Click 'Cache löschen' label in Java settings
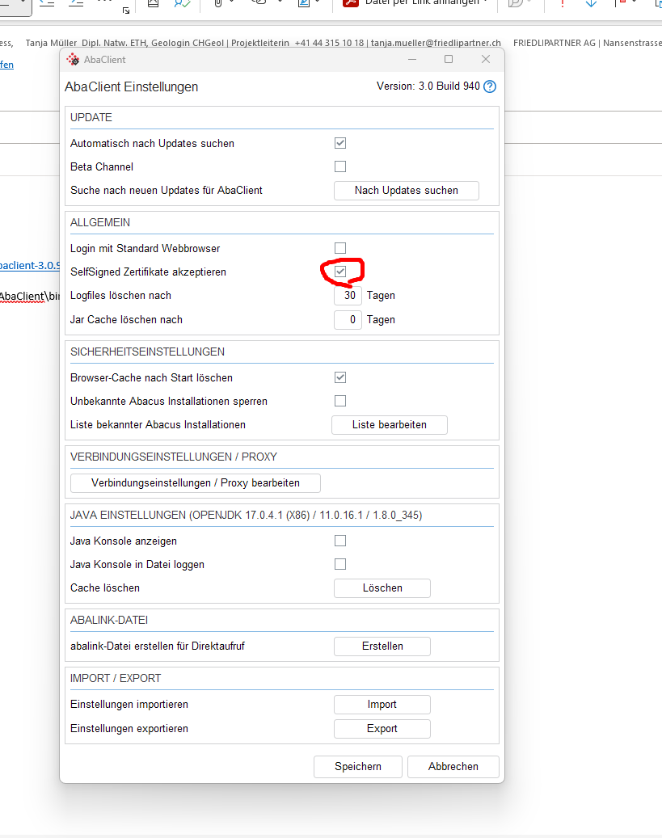Image resolution: width=662 pixels, height=838 pixels. 105,587
